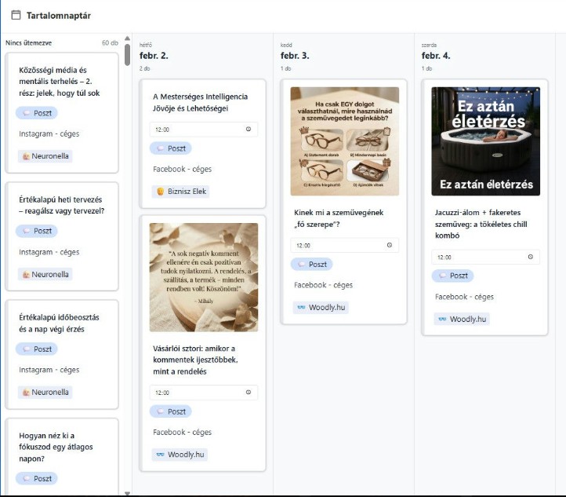Open the Jacuzzi-álom + fakeretes szemüveg post title

[481, 224]
